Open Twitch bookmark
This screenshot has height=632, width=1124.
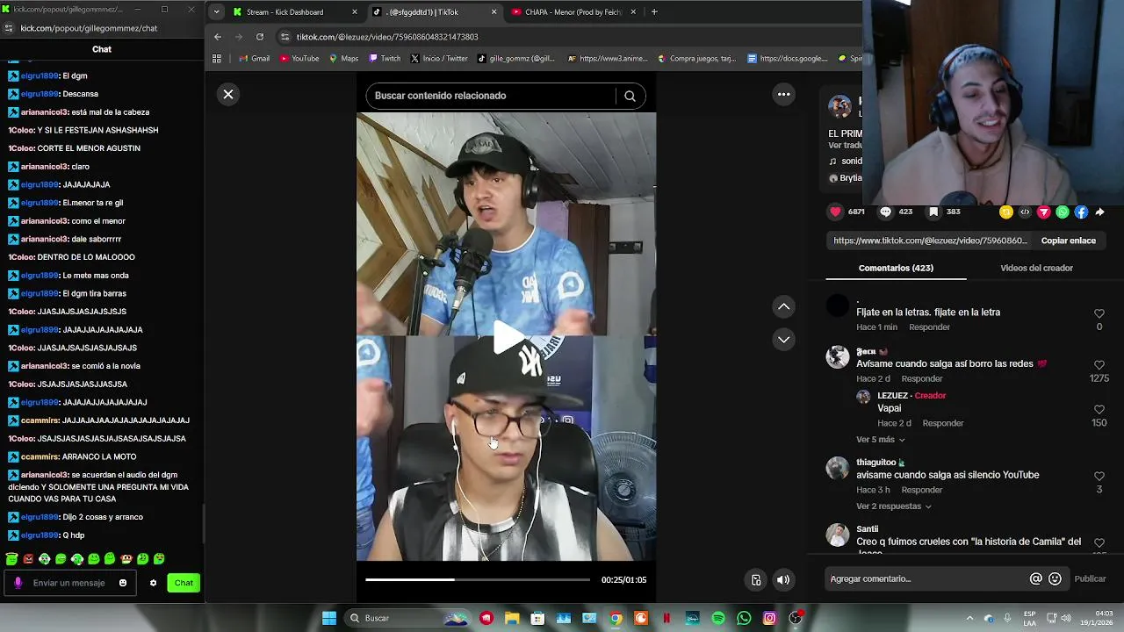click(x=385, y=59)
